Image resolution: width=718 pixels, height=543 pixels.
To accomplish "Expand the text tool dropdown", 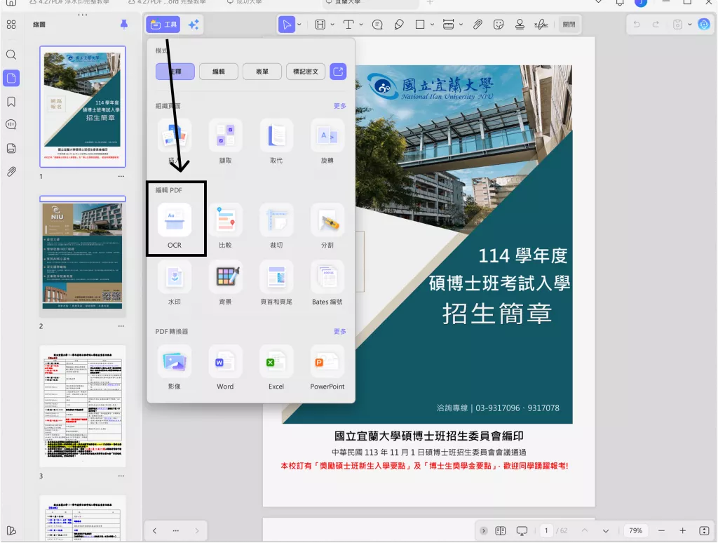I will click(x=361, y=25).
